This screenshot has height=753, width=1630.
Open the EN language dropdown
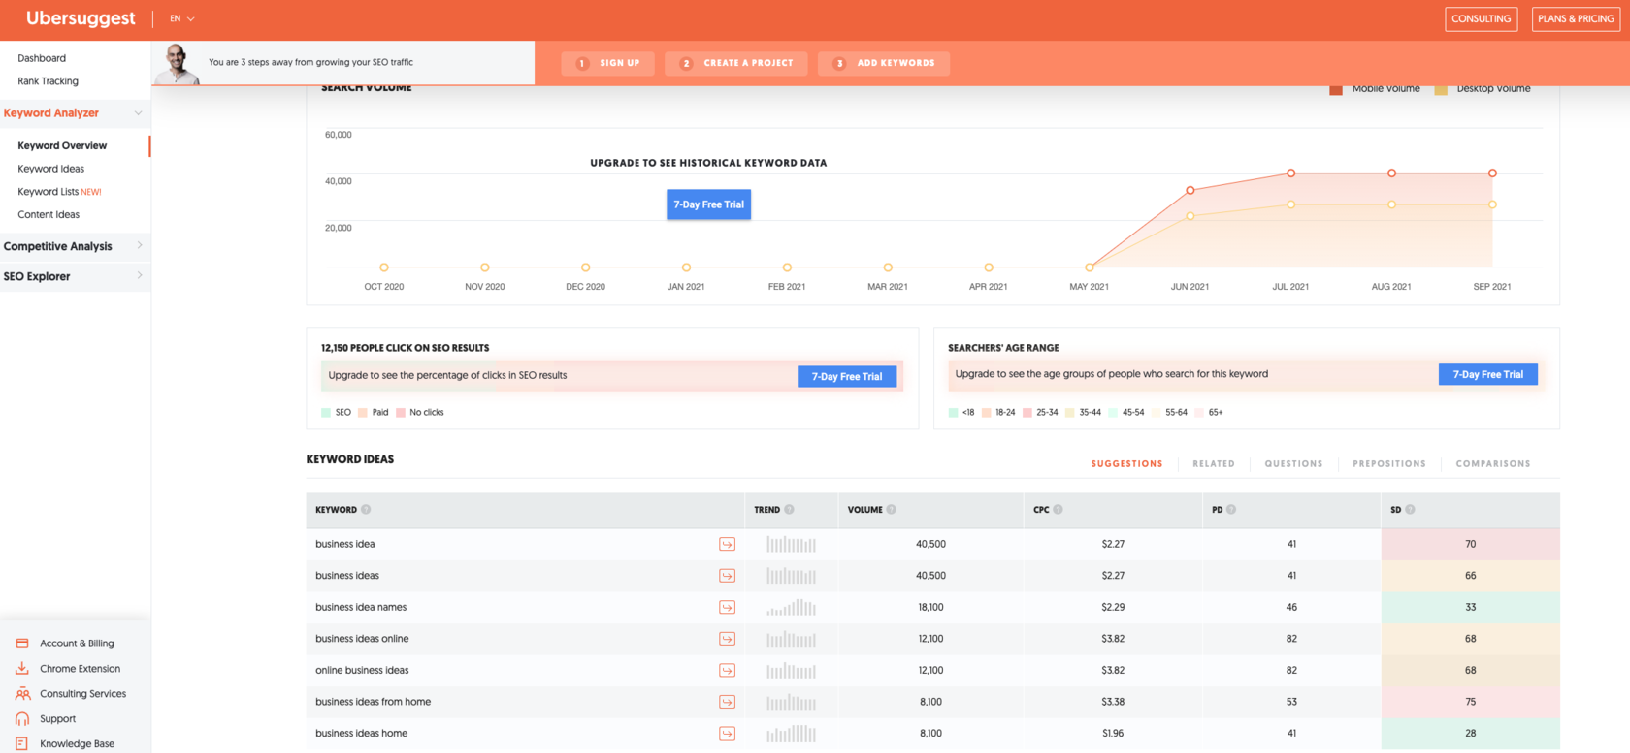(x=182, y=18)
